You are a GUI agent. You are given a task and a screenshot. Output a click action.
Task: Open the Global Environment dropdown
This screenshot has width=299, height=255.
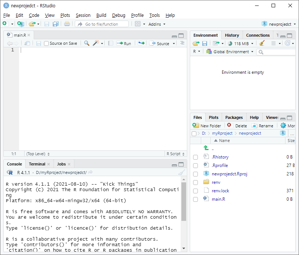pyautogui.click(x=230, y=52)
